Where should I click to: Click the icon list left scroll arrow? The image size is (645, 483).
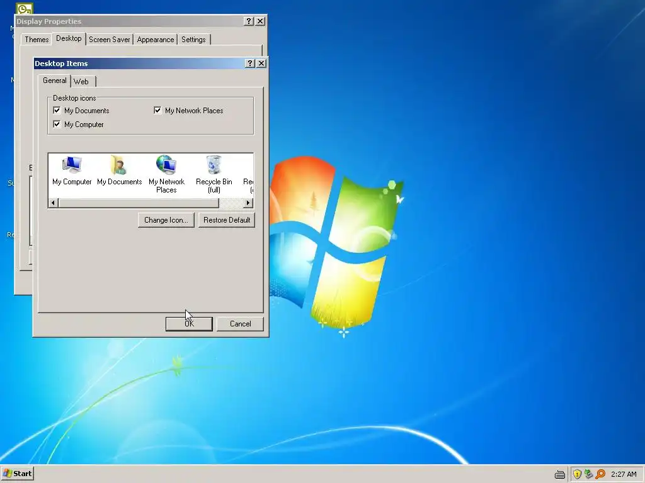coord(53,203)
